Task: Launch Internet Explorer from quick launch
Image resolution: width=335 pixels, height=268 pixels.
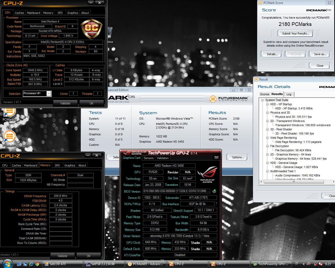Action: pos(31,264)
